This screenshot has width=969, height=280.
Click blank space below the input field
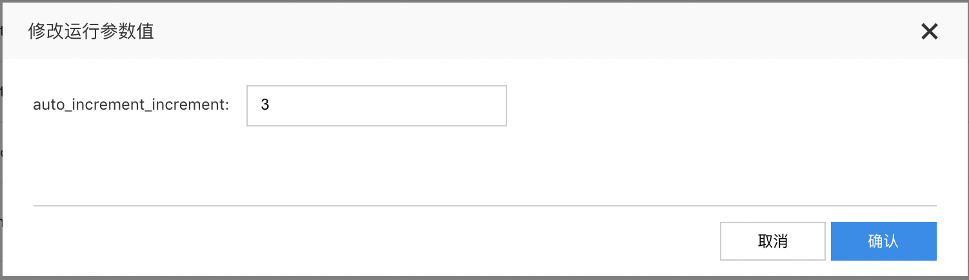pyautogui.click(x=377, y=165)
